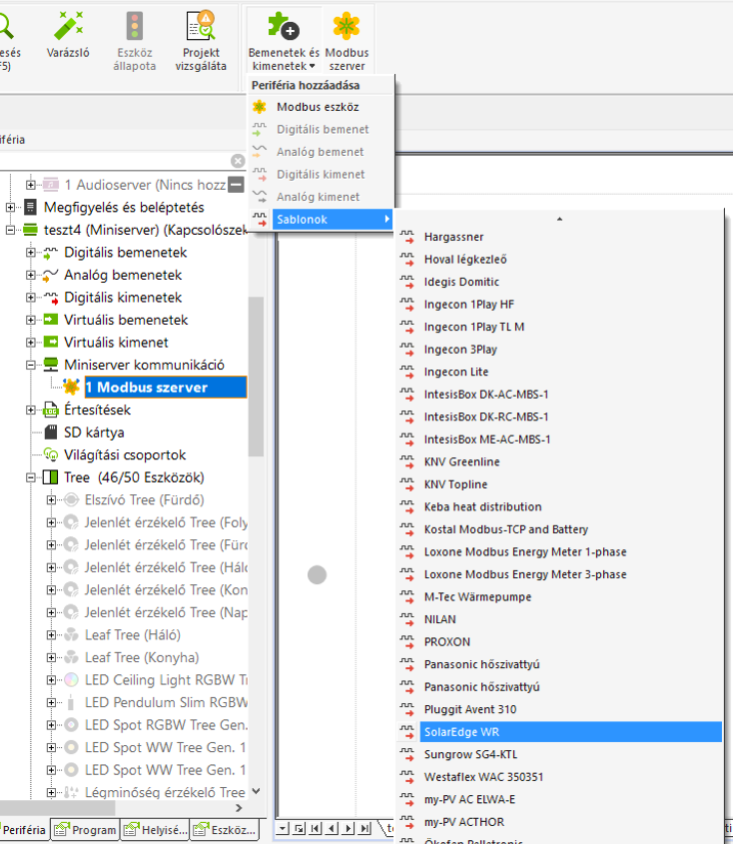Open Projekt vizsgálata
The height and width of the screenshot is (844, 733).
pos(201,42)
